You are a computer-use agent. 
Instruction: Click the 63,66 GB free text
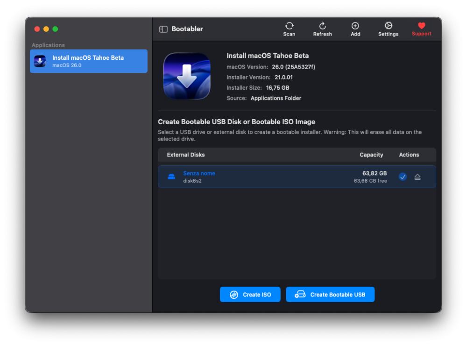[370, 181]
